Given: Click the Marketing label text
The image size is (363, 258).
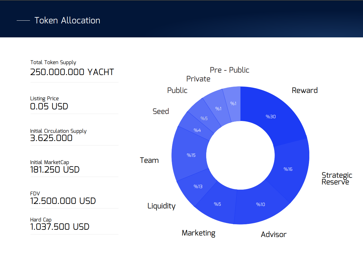Looking at the screenshot, I should [198, 233].
